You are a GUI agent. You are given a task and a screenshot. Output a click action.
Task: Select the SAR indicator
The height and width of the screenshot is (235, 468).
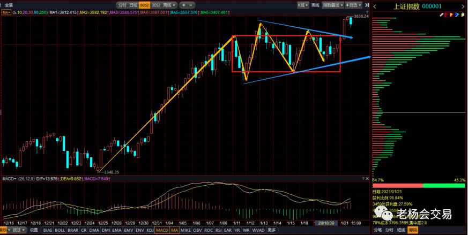228,230
